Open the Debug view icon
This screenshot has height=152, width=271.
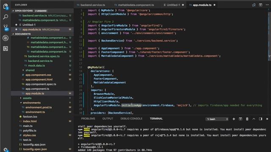(x=6, y=38)
